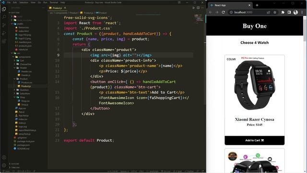
Task: Place cursor on the img tag line 9
Action: pyautogui.click(x=120, y=55)
